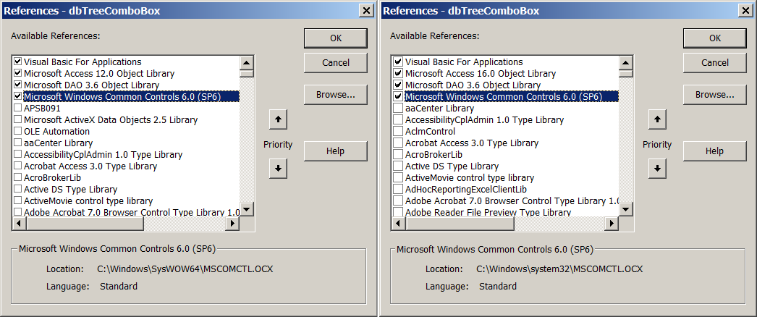The image size is (757, 317).
Task: Click the system32 MSCOMCTL.OCX location path
Action: pyautogui.click(x=559, y=269)
